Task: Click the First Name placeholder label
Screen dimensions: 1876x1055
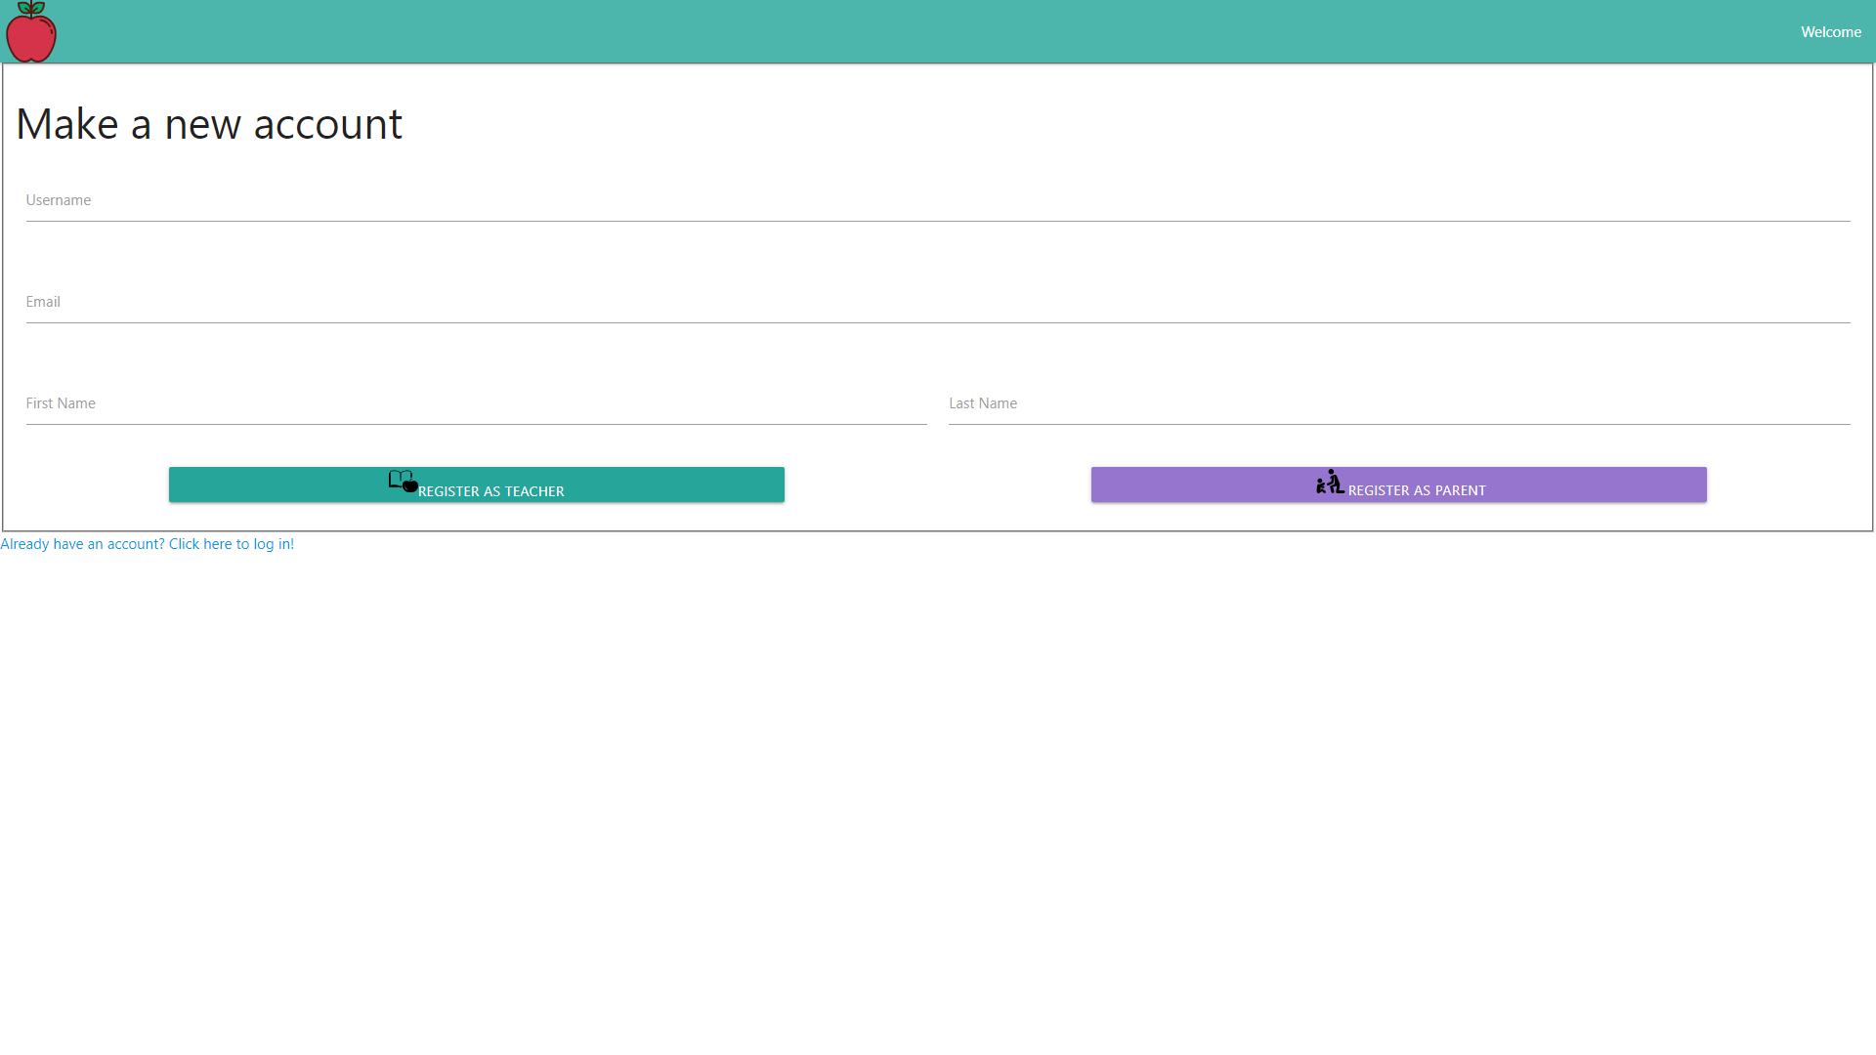Action: pos(61,403)
